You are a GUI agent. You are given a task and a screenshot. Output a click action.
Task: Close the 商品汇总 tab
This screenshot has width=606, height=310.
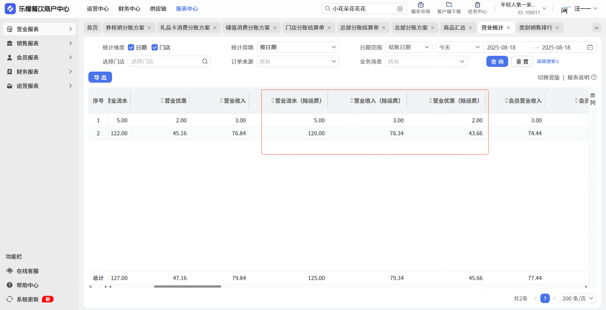pyautogui.click(x=471, y=28)
